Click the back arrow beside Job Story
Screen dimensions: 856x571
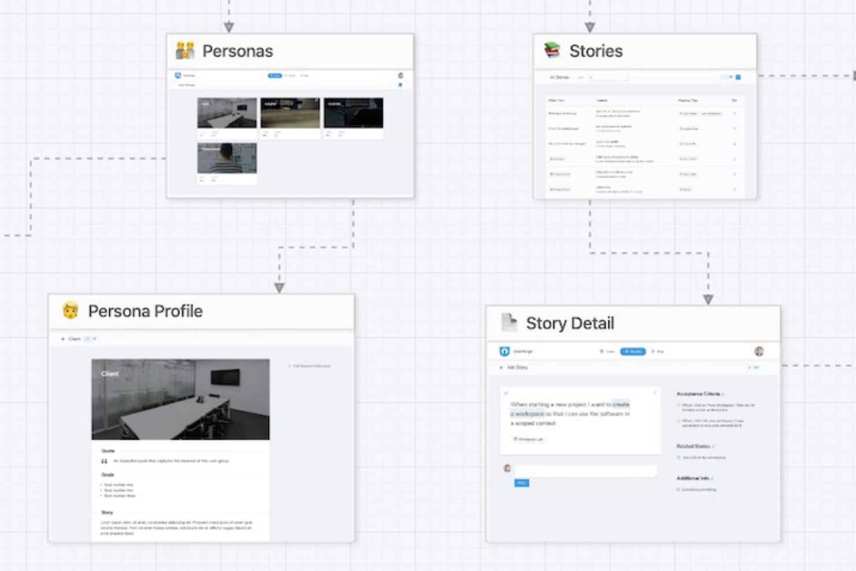501,367
